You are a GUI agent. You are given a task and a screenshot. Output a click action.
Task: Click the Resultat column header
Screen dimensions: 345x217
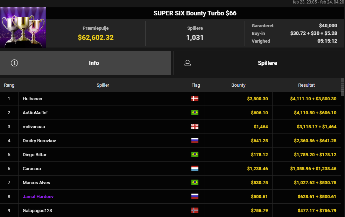click(x=307, y=85)
